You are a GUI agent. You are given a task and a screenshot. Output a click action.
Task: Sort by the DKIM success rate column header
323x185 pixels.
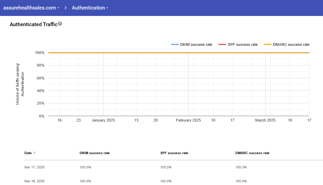point(94,153)
